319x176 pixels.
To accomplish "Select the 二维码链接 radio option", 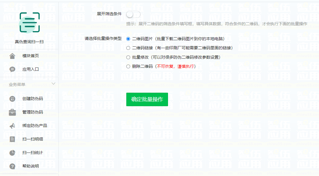I will [x=128, y=48].
